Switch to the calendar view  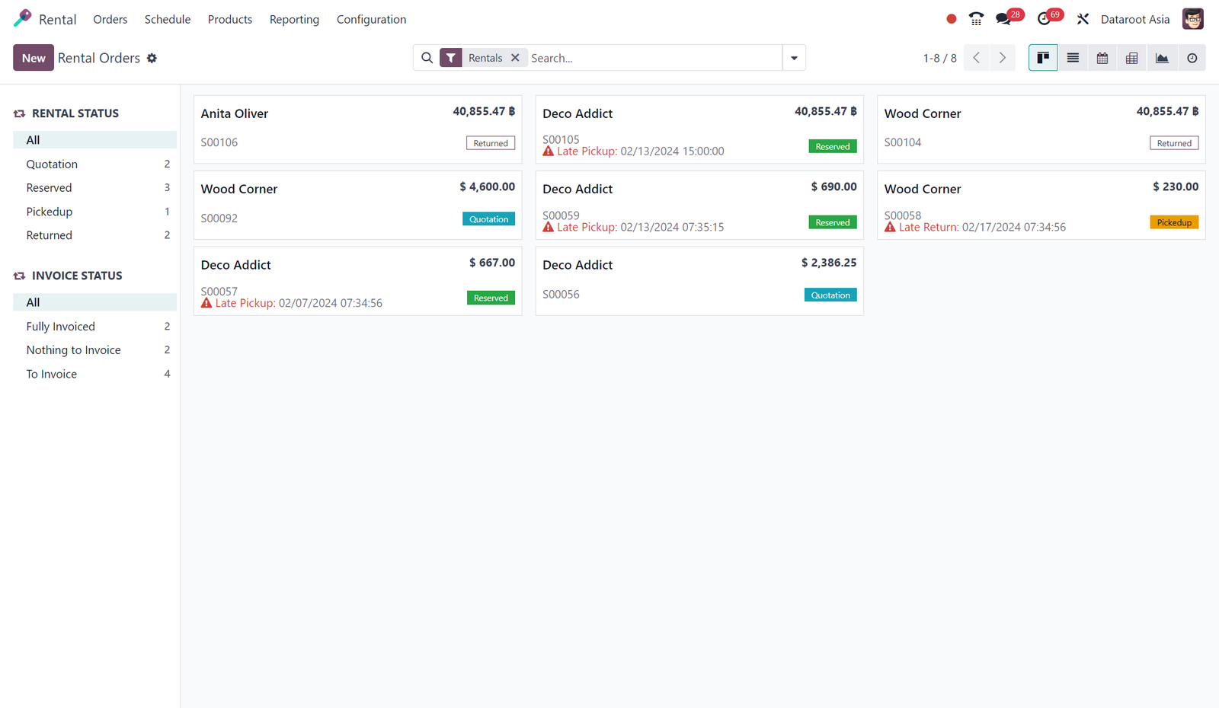(1102, 58)
